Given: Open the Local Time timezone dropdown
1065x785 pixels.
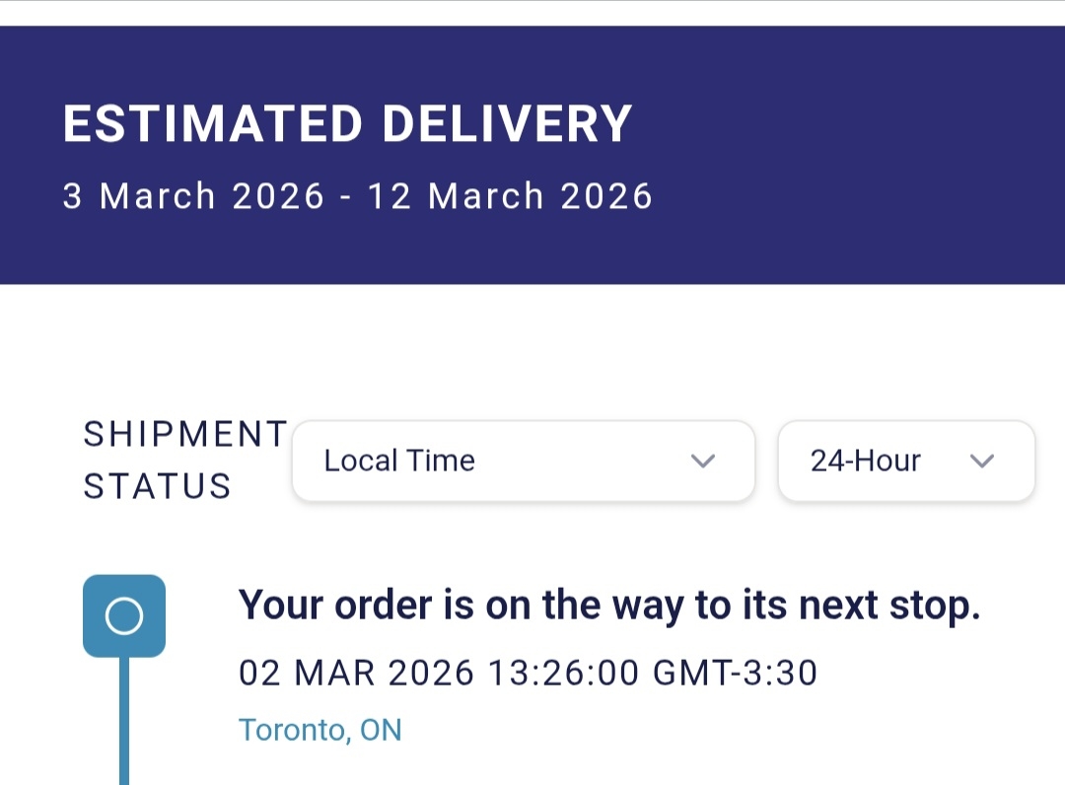Looking at the screenshot, I should click(x=523, y=461).
